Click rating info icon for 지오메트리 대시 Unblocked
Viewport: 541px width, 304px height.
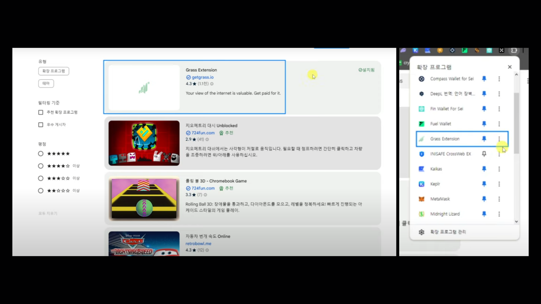tap(207, 139)
